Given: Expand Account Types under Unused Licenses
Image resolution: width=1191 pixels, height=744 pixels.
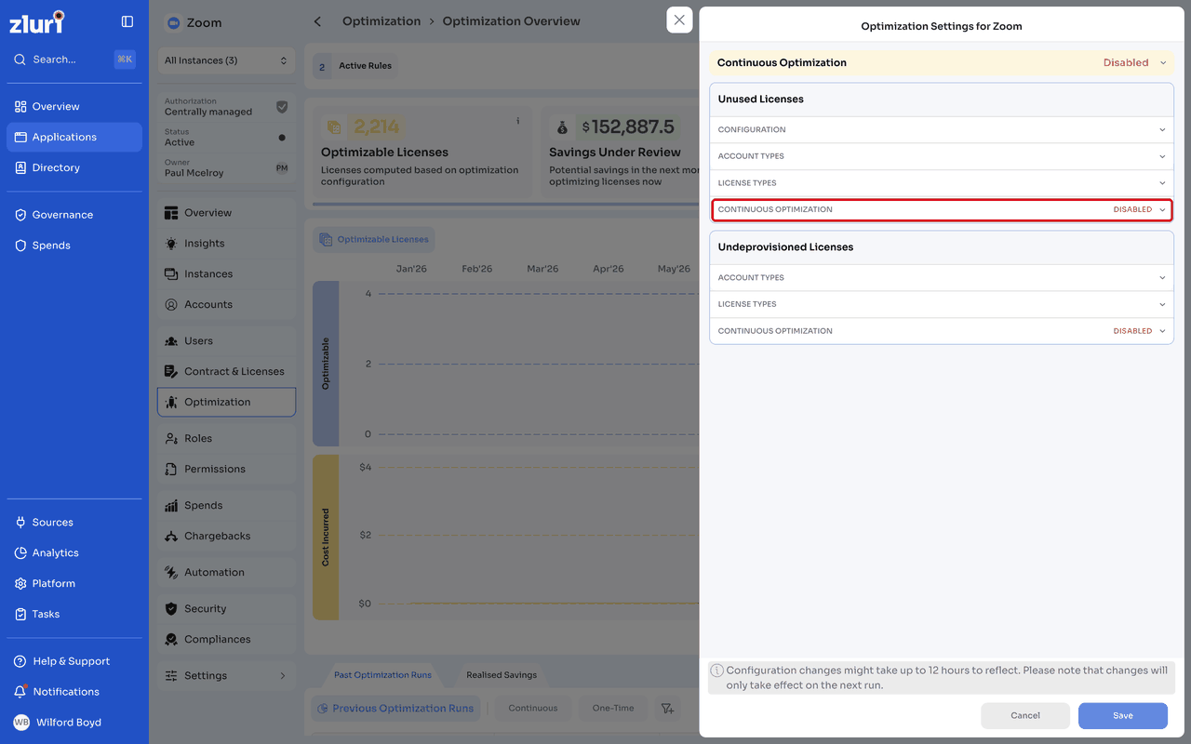Looking at the screenshot, I should (x=942, y=156).
